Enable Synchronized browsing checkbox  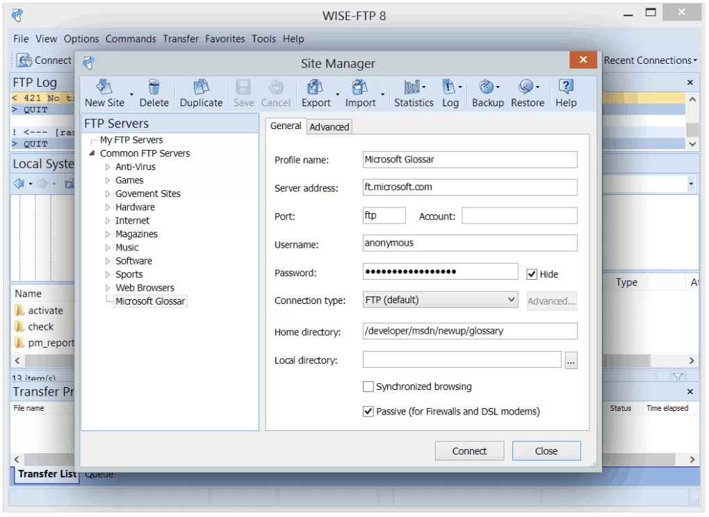(x=368, y=387)
